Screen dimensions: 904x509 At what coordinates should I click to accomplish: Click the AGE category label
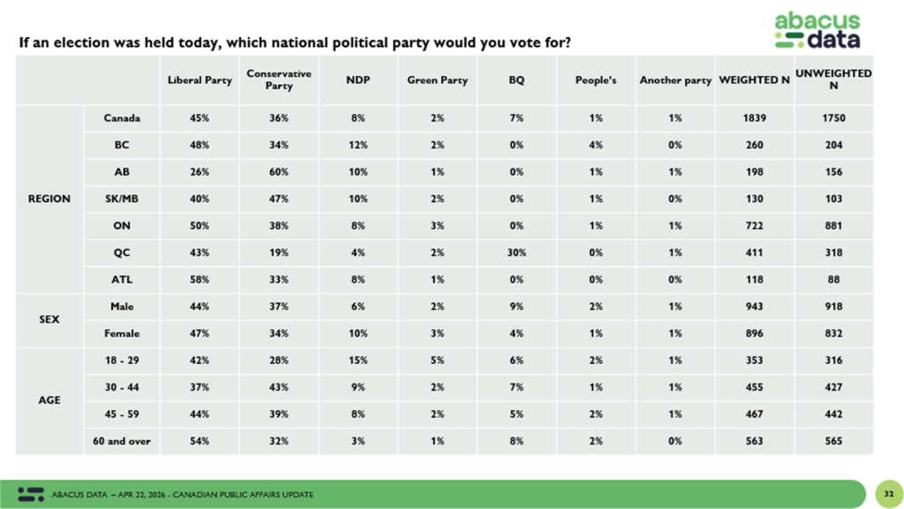(x=49, y=400)
